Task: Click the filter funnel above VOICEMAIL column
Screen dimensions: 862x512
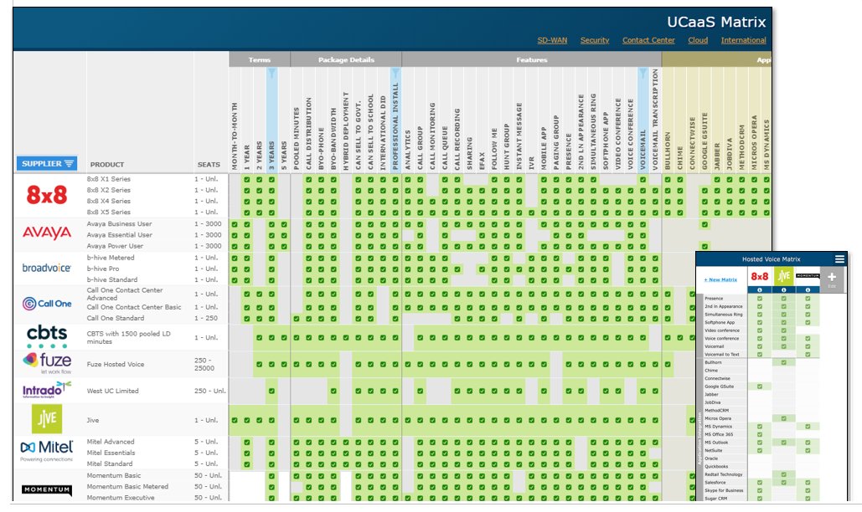Action: click(643, 73)
